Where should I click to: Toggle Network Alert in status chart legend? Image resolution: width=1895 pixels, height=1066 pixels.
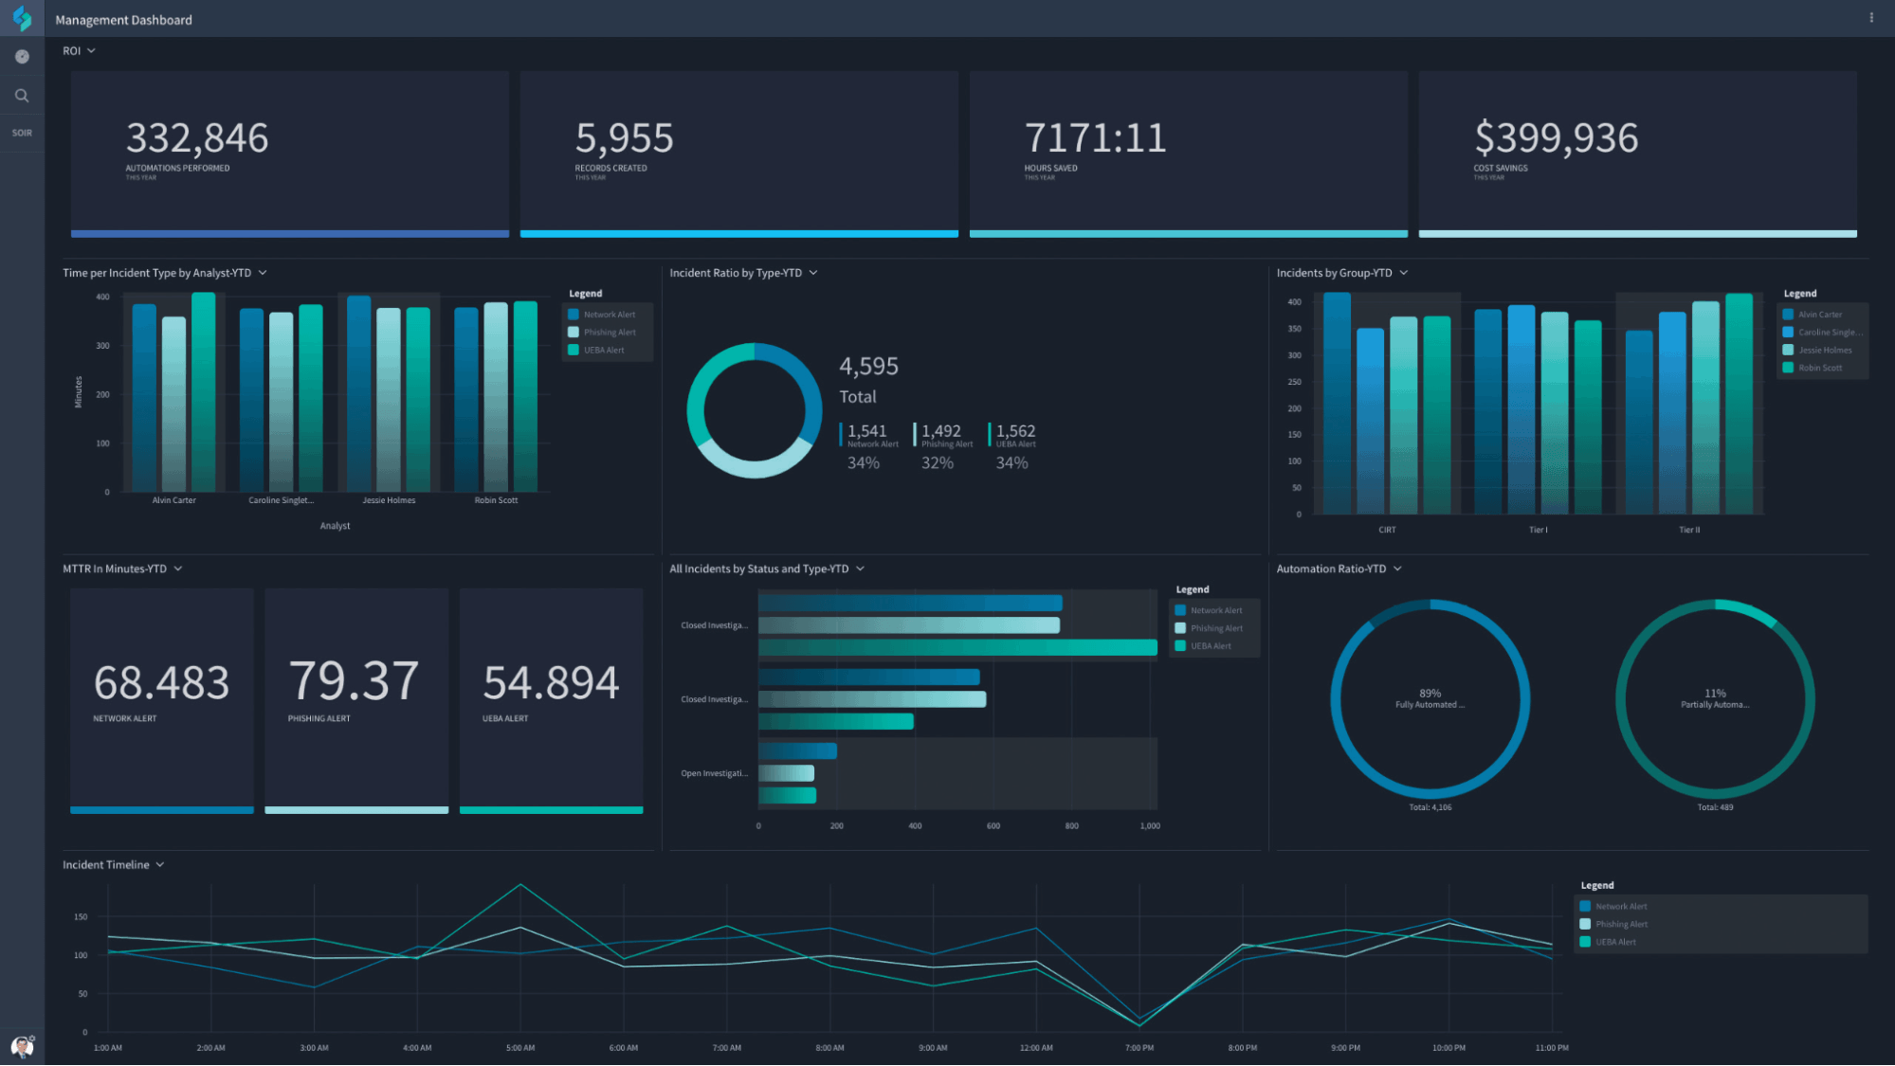click(x=1215, y=610)
